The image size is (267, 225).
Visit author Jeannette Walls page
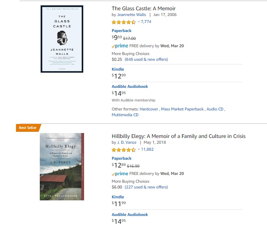tap(132, 15)
